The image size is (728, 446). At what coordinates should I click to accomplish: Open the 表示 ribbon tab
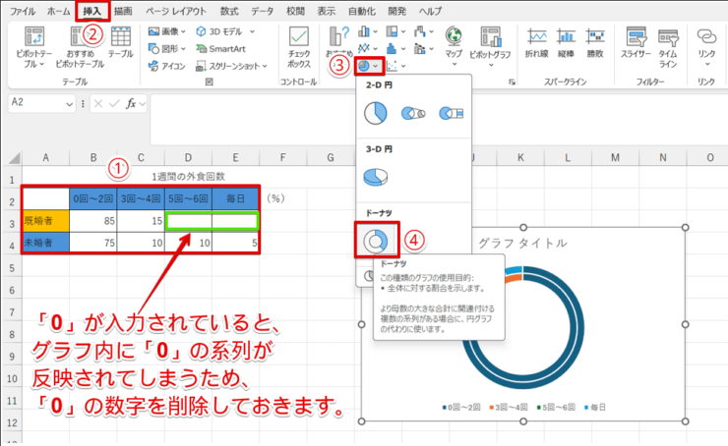point(327,11)
